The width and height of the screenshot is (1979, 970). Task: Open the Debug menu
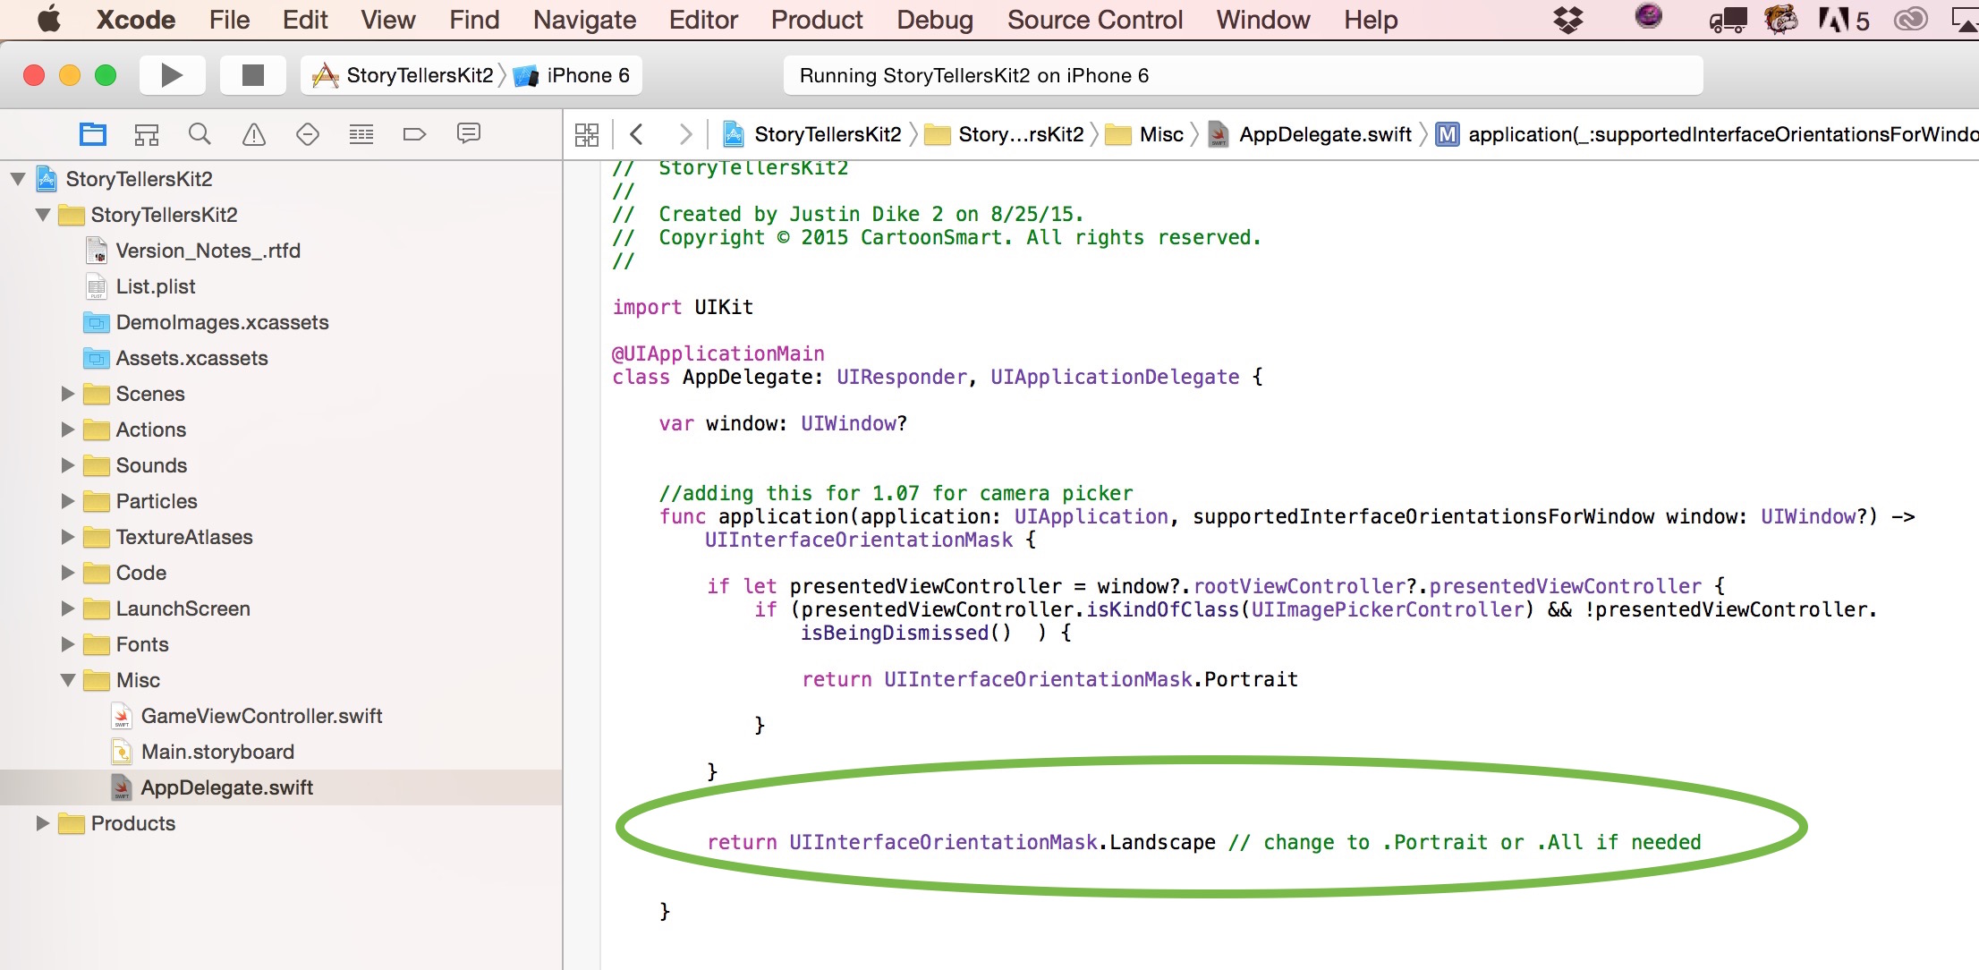point(934,19)
